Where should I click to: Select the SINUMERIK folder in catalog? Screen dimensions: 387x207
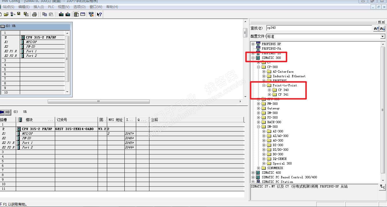point(275,168)
